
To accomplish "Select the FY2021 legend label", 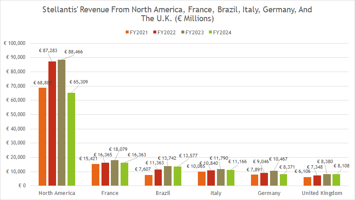I will click(138, 33).
